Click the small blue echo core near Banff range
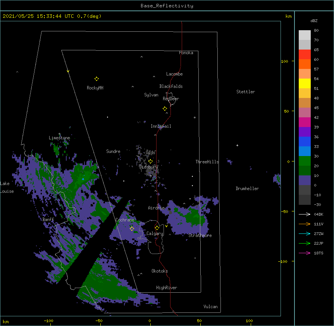334x326 pixels. pos(83,179)
